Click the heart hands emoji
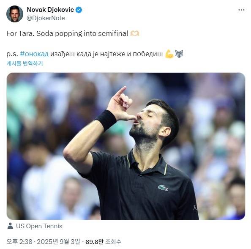 click(135, 34)
